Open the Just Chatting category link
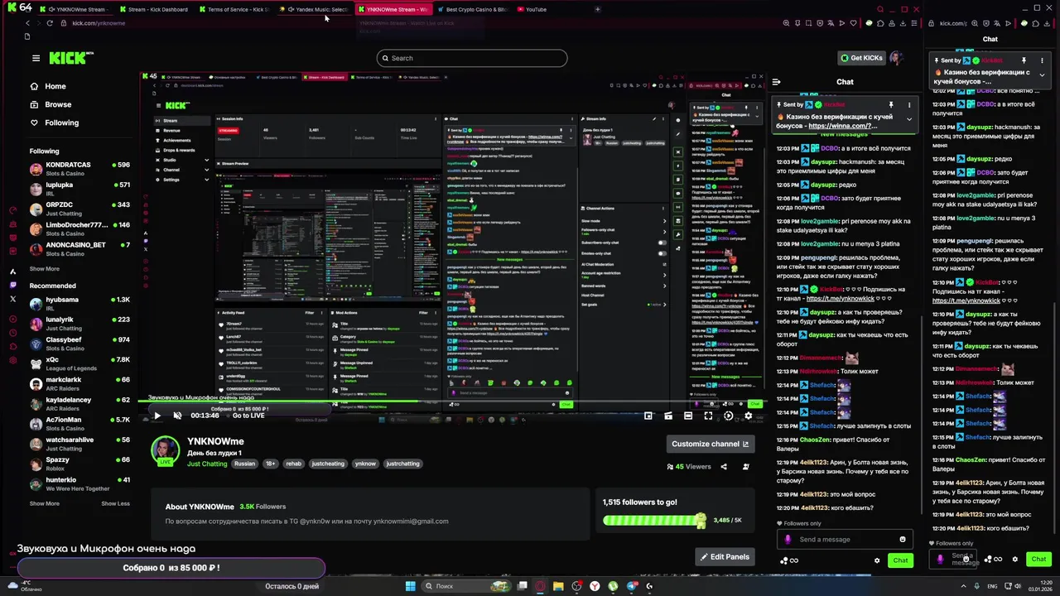 click(207, 464)
